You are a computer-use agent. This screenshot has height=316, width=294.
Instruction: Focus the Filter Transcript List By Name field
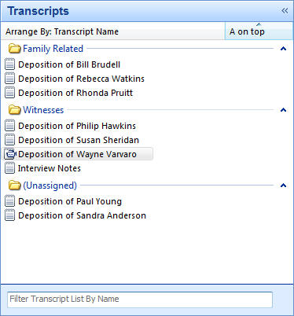[x=140, y=299]
